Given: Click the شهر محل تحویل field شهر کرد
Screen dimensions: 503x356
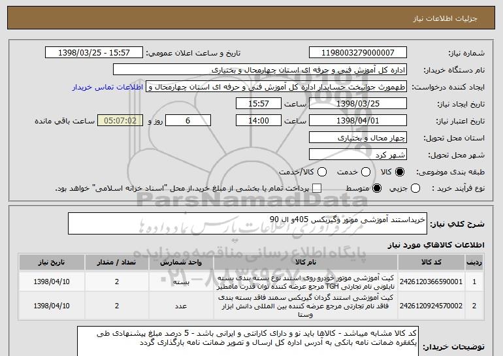Looking at the screenshot, I should click(x=358, y=155).
